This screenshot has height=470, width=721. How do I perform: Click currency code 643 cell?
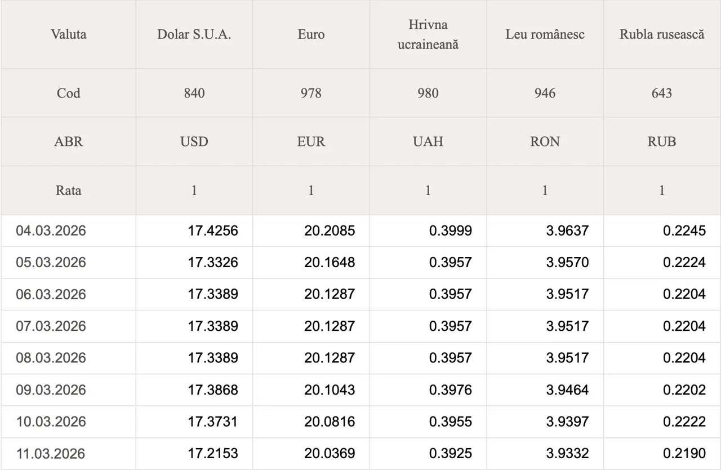point(662,93)
